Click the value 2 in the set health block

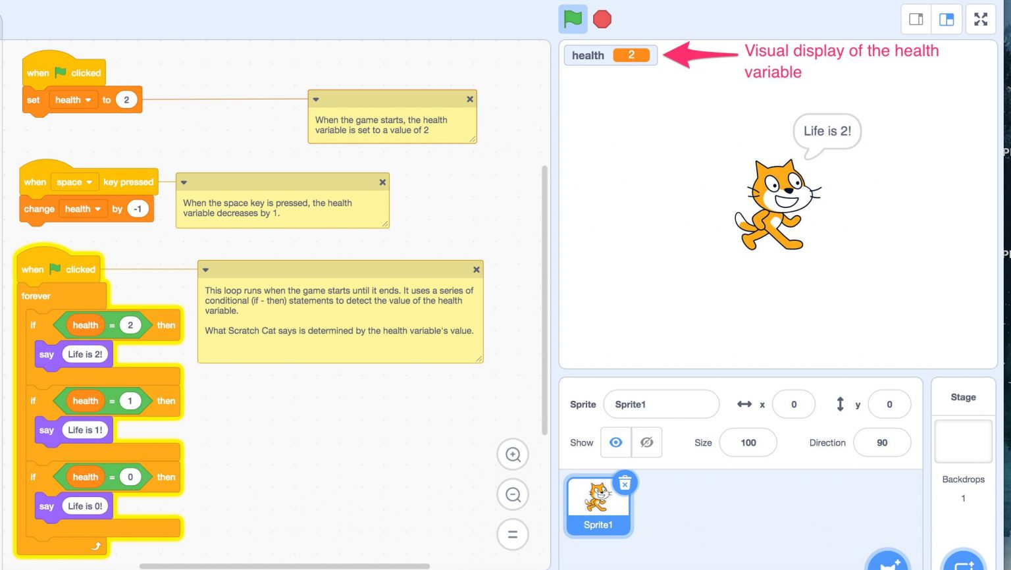click(126, 100)
